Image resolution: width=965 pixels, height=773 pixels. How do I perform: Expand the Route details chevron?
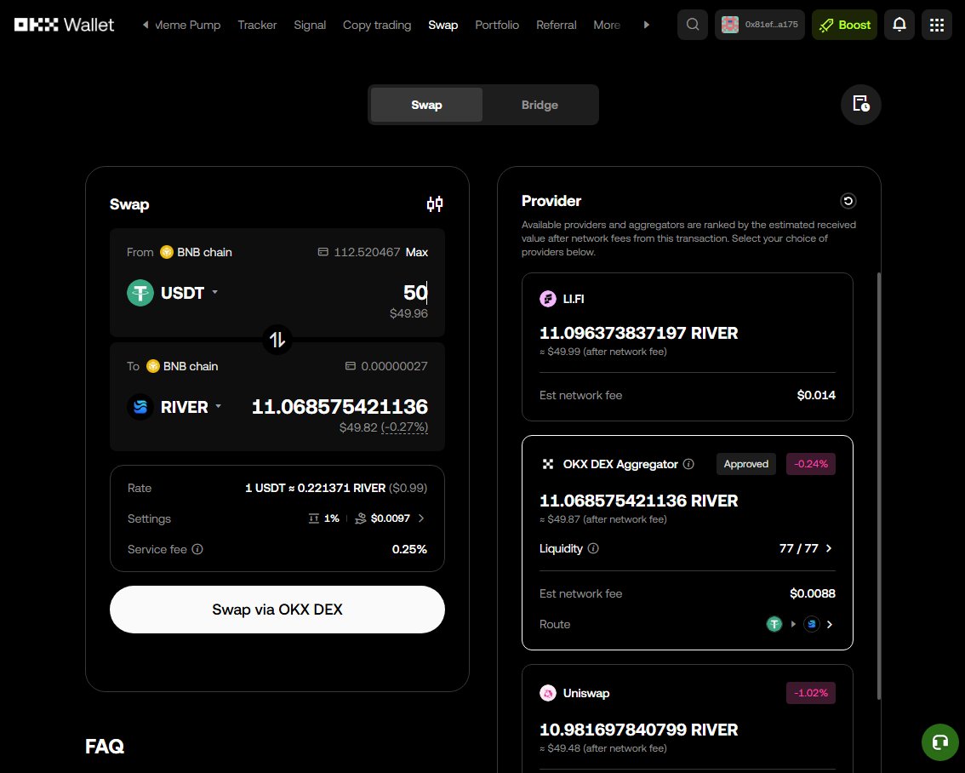tap(830, 624)
